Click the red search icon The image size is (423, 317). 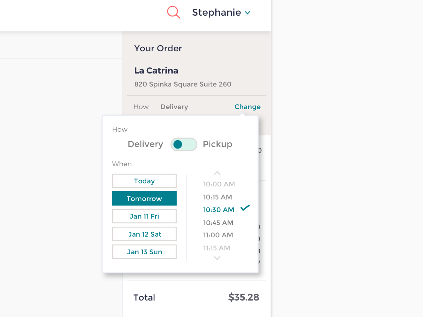174,12
